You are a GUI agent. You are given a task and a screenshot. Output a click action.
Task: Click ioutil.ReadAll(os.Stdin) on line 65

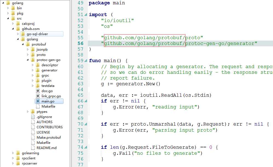pos(176,95)
